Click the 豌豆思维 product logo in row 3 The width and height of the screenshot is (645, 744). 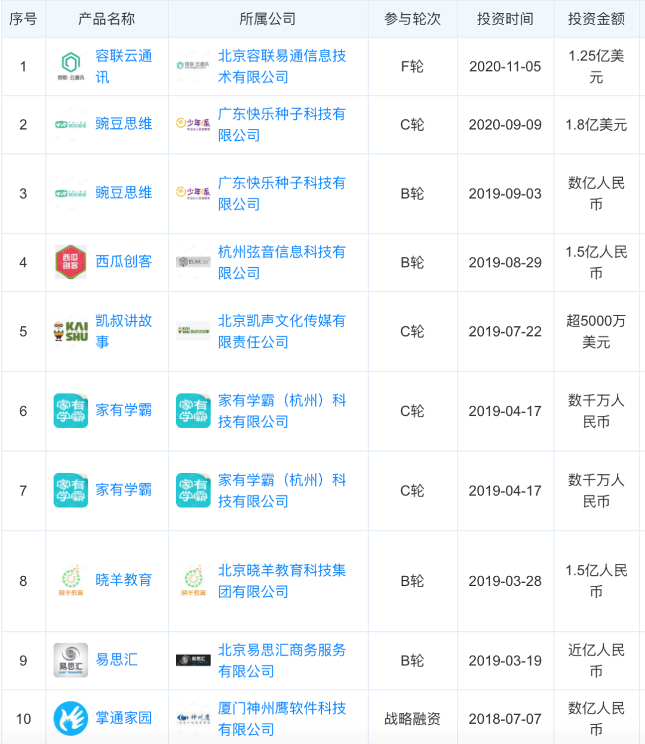pyautogui.click(x=71, y=193)
